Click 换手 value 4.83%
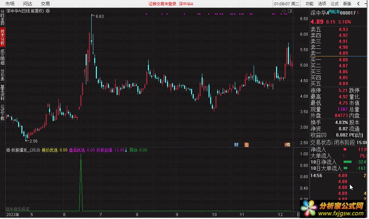Viewport: 369px width, 219px height. click(341, 122)
